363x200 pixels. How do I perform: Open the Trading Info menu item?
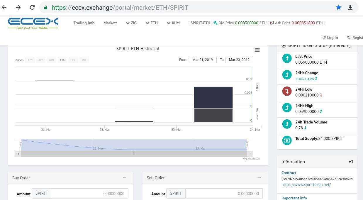tap(84, 23)
